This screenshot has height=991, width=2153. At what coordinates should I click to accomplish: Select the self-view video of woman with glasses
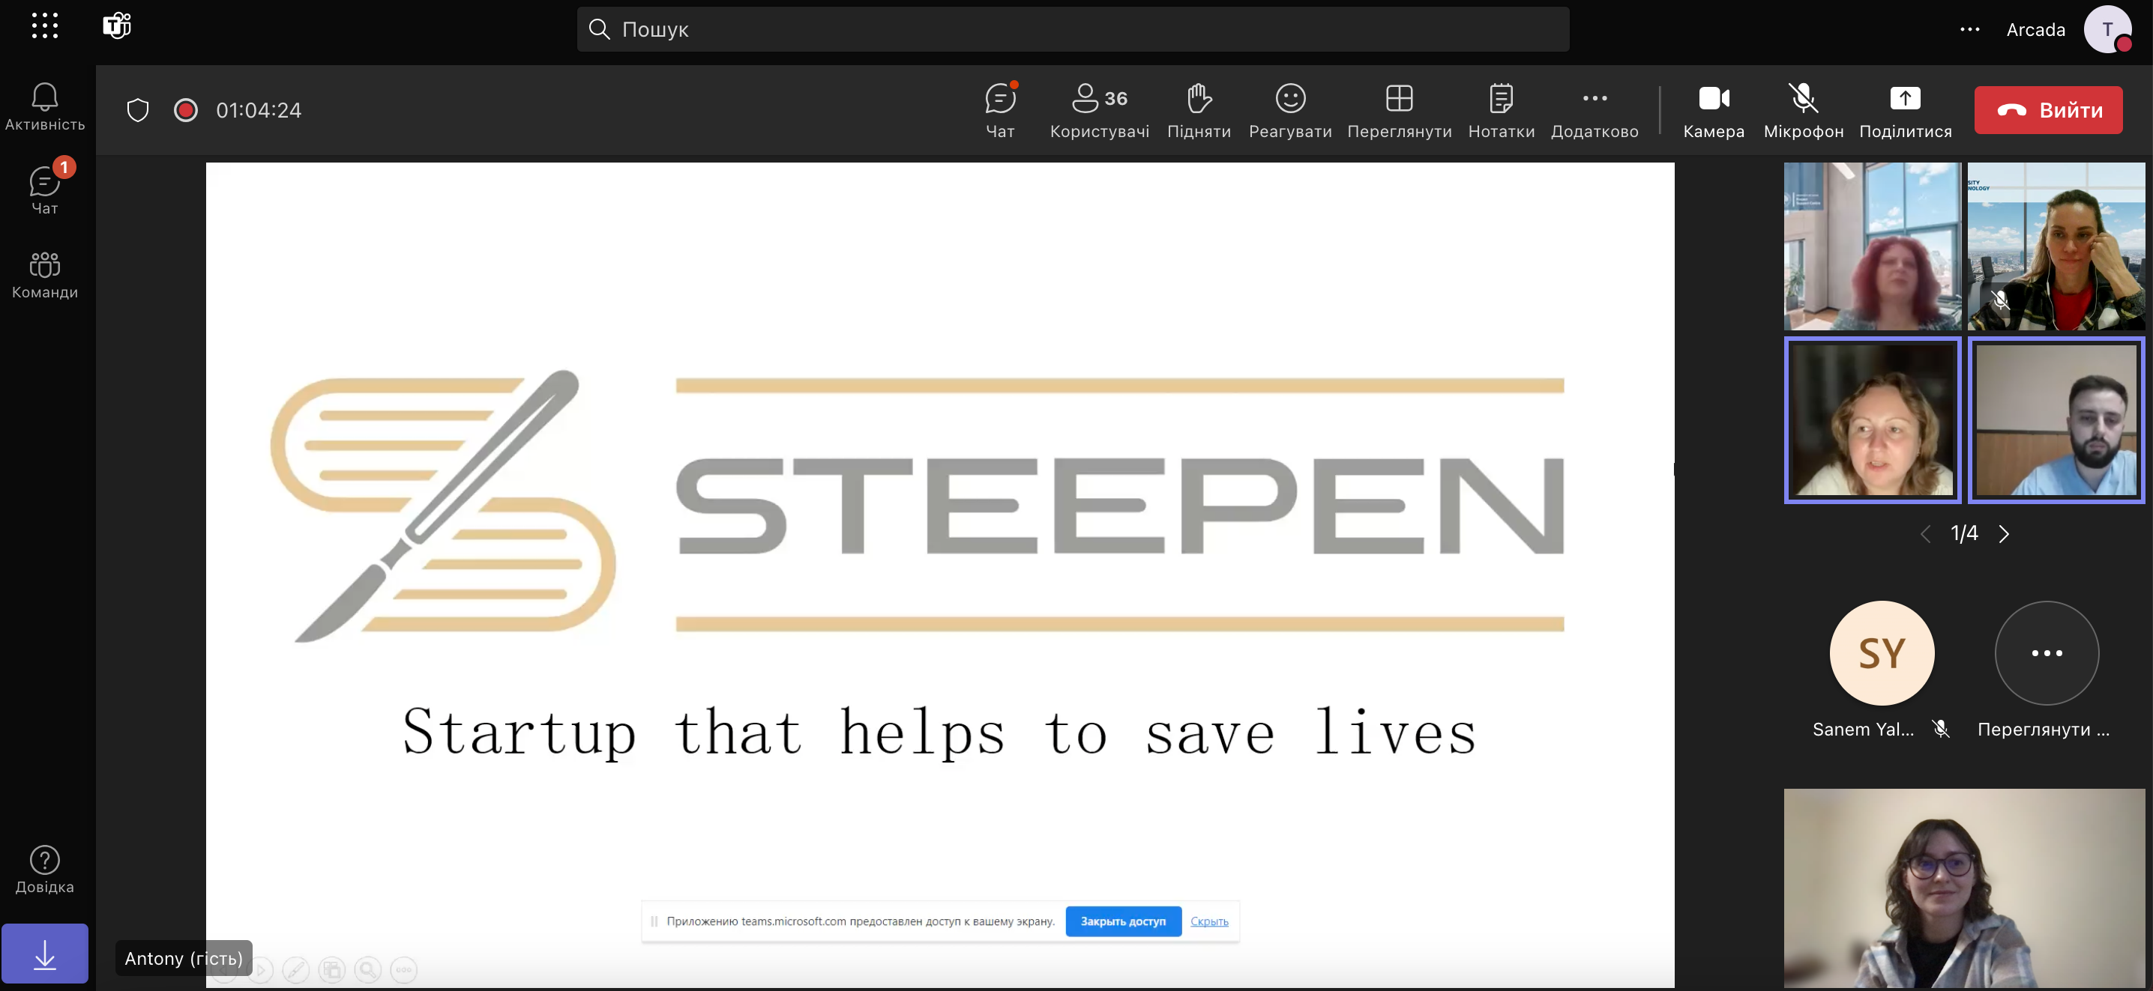pos(1964,888)
